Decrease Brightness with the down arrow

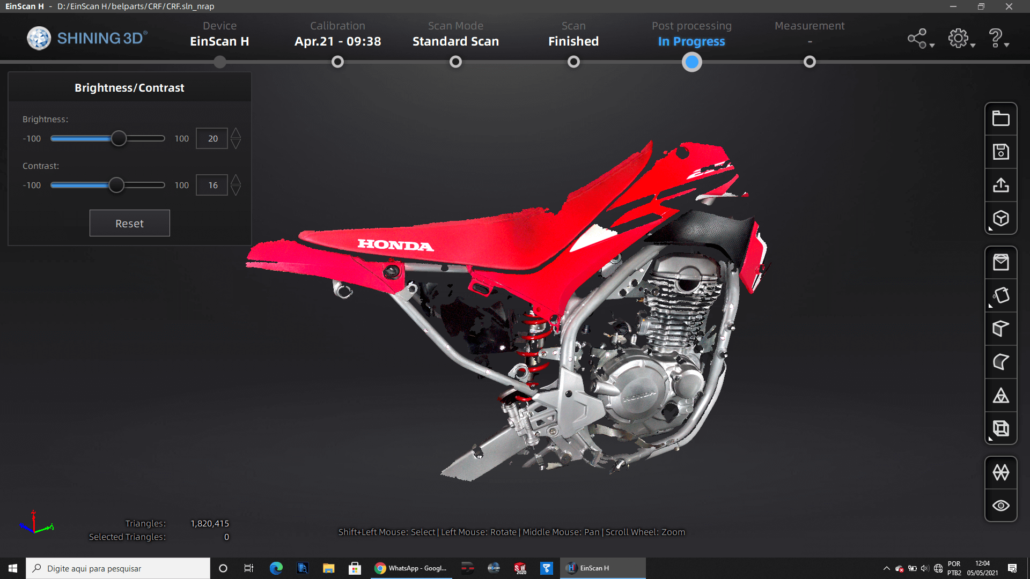(x=236, y=144)
